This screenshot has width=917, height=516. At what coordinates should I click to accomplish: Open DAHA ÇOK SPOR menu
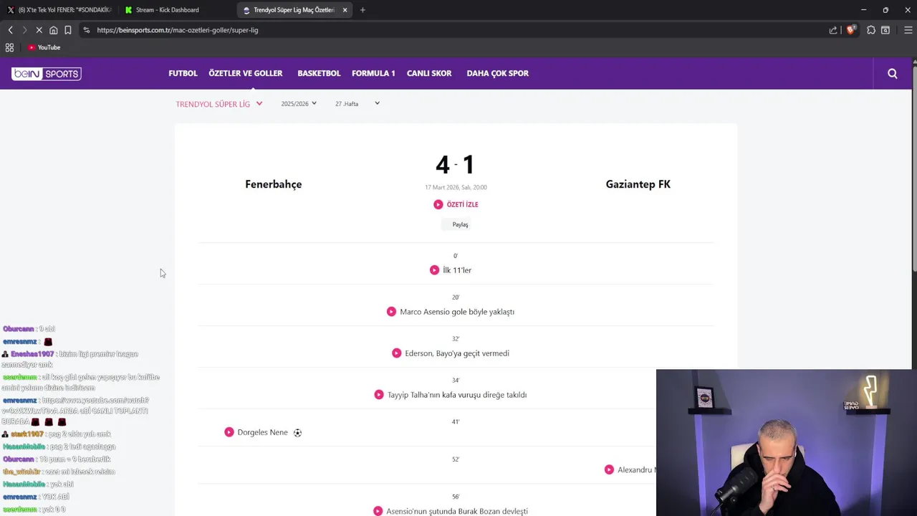point(498,73)
